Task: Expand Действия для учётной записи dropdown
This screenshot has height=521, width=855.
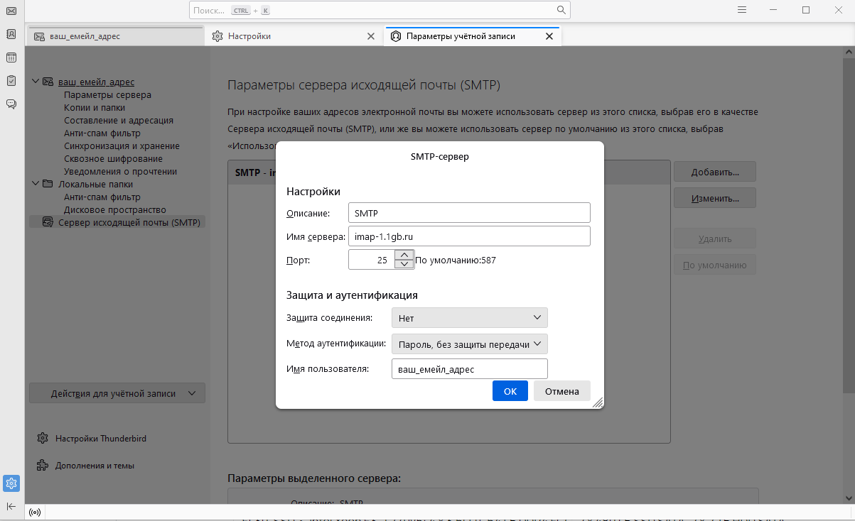Action: [117, 393]
